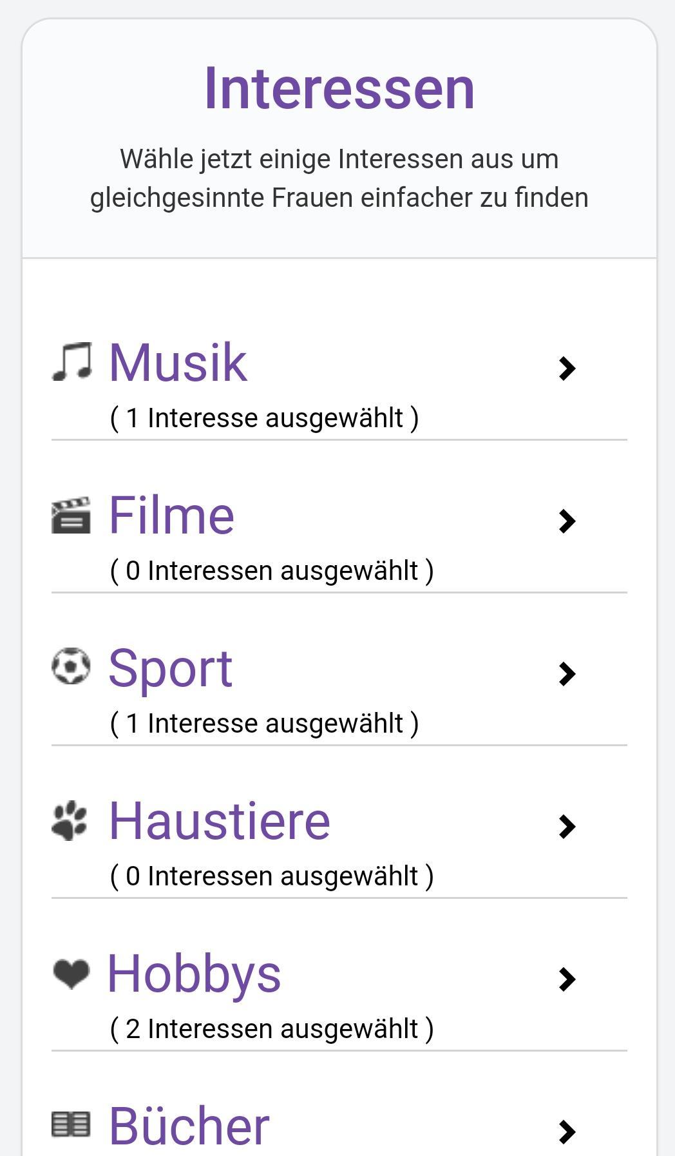This screenshot has height=1156, width=675.
Task: Expand the Bücher category arrow
Action: pos(566,1132)
